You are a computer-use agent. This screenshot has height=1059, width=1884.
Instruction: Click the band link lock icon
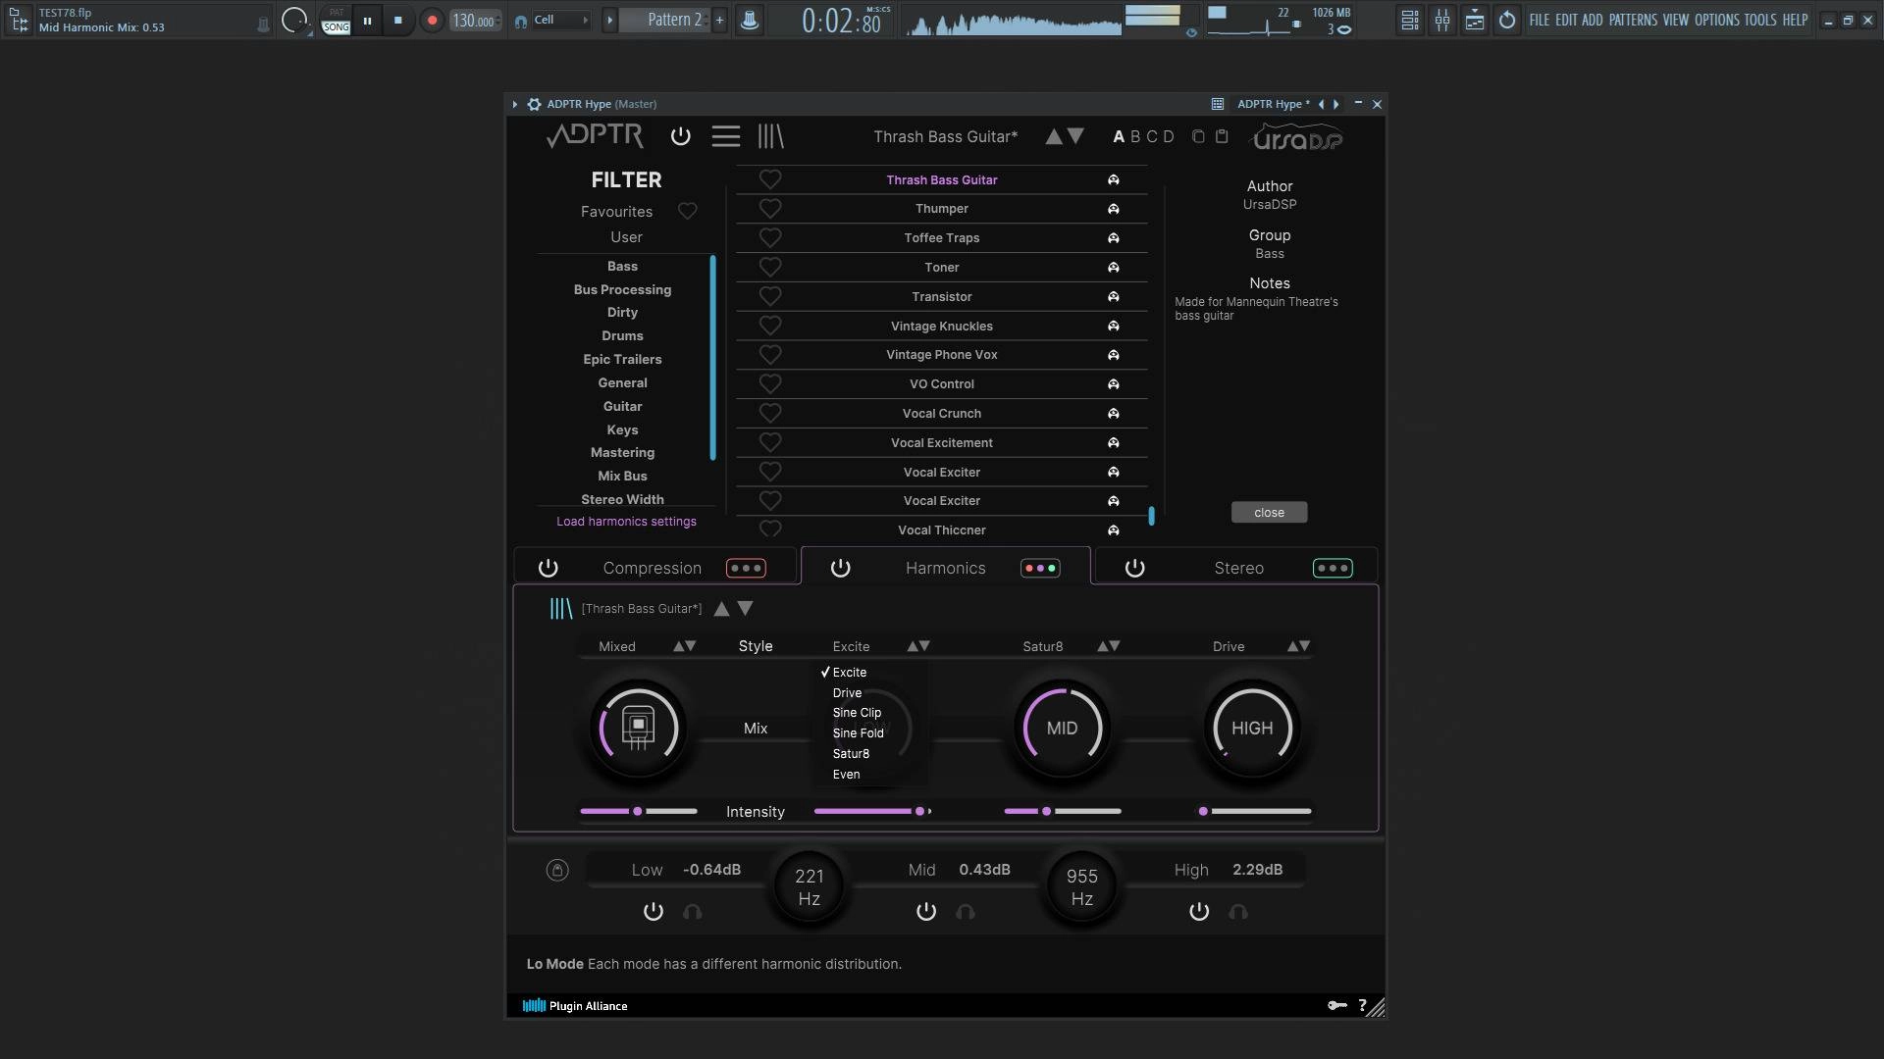(x=557, y=870)
